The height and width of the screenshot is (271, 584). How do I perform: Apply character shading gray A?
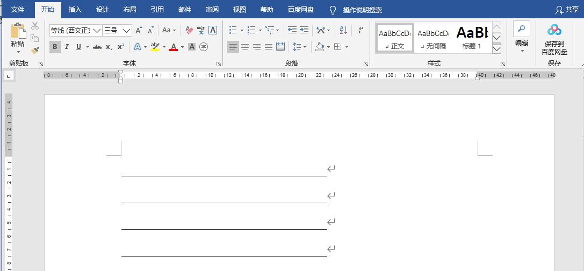click(x=192, y=47)
